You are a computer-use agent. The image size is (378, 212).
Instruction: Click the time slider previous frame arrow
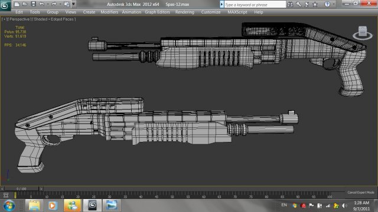pos(2,189)
